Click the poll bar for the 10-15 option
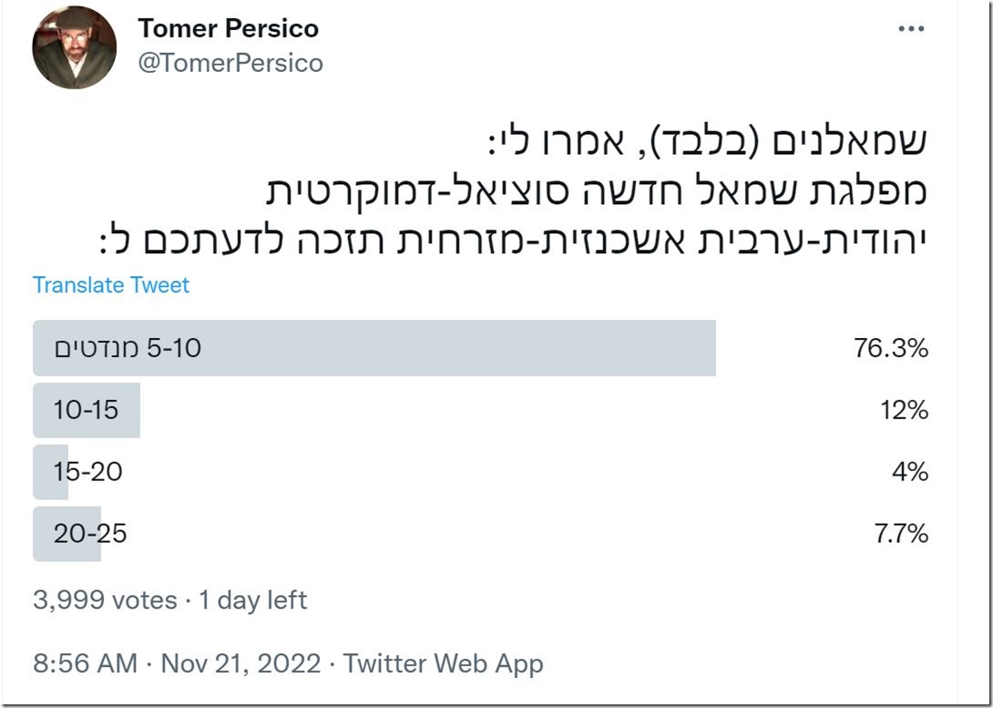Viewport: 993px width, 708px height. (x=87, y=410)
